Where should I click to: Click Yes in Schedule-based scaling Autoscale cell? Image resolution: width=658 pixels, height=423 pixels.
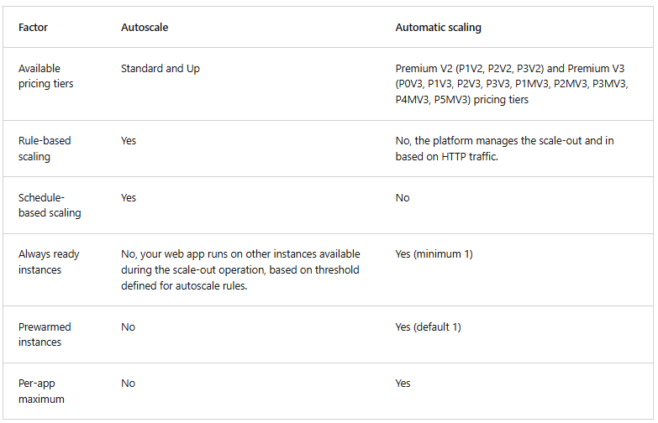coord(129,198)
